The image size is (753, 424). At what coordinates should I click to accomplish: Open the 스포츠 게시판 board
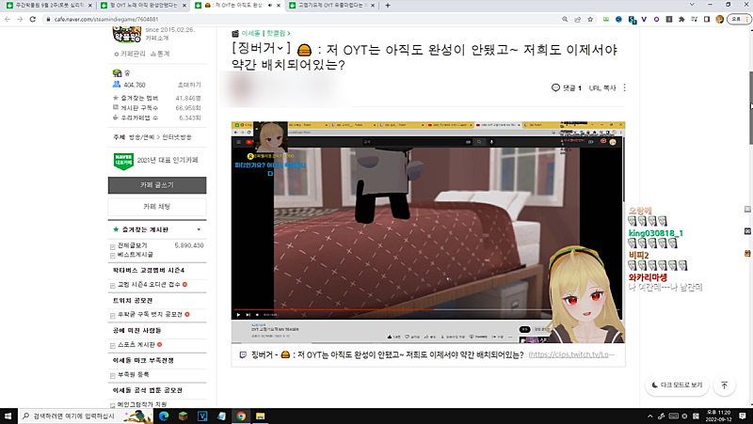136,345
